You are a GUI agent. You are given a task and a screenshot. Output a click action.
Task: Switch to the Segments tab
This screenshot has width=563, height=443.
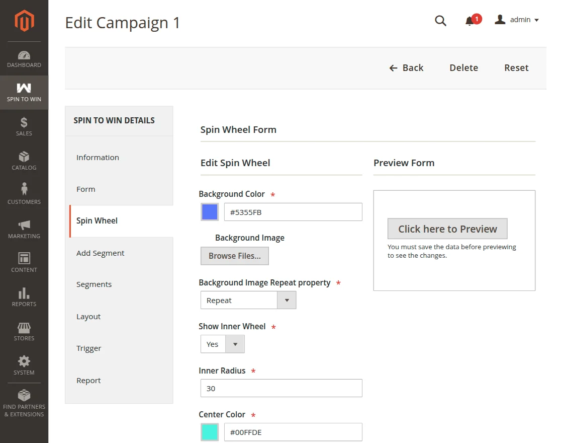[x=94, y=284]
